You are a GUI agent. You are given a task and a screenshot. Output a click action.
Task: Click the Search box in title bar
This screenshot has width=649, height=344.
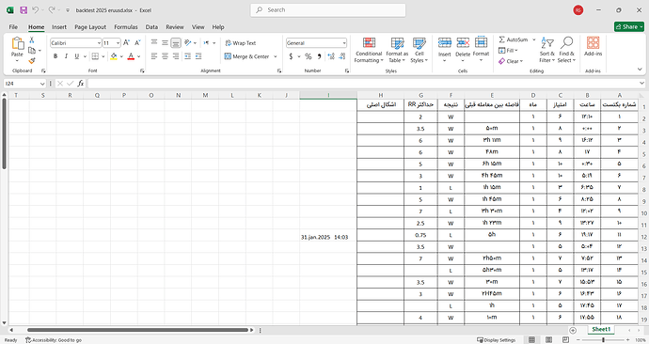(x=328, y=10)
